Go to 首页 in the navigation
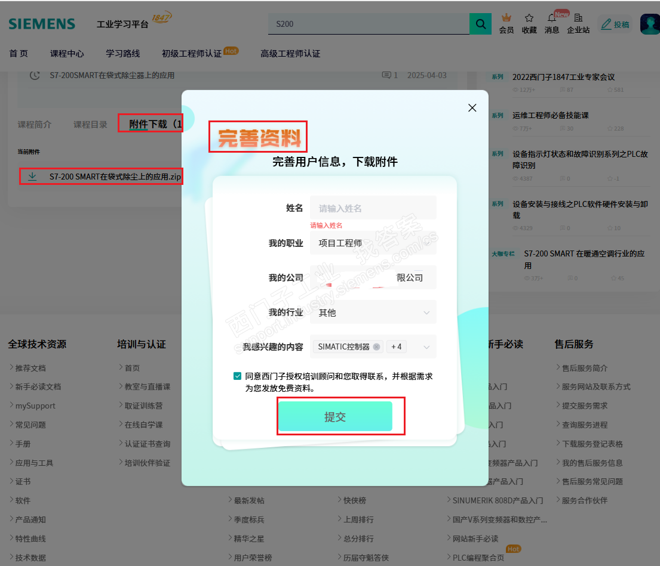Screen dimensions: 660x566 tap(19, 53)
